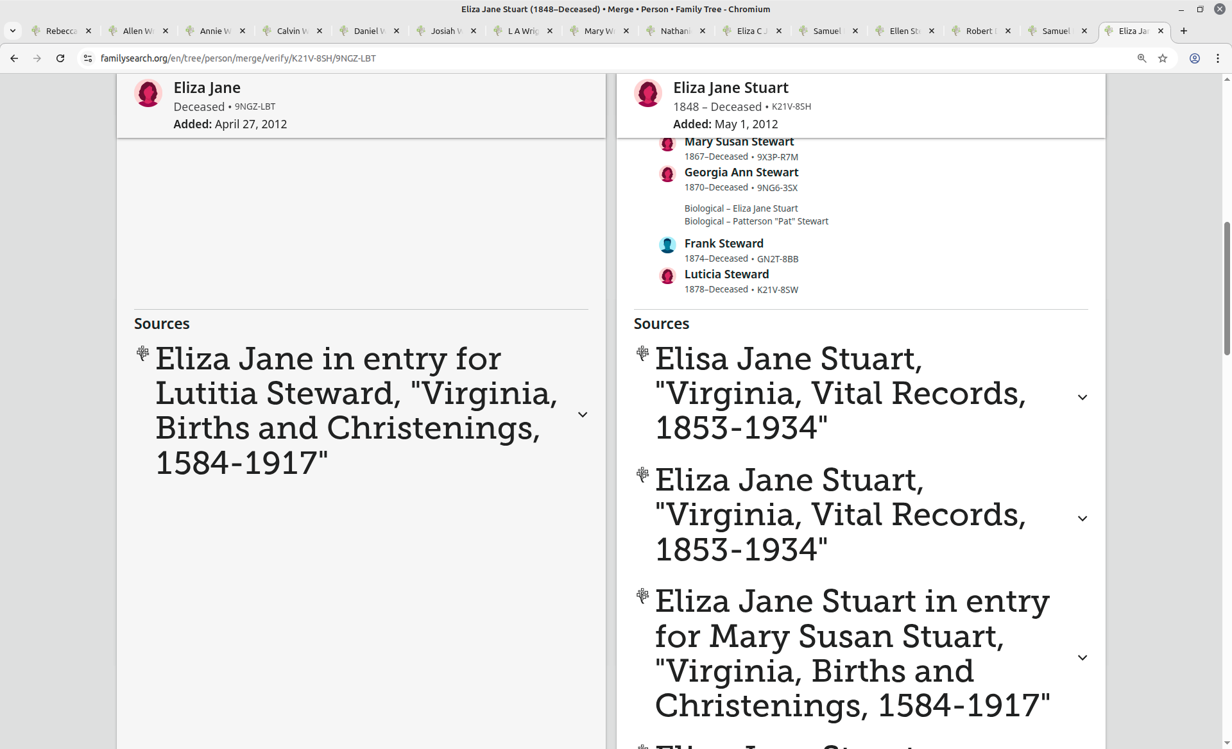The height and width of the screenshot is (749, 1232).
Task: Click the bookmark star icon in address bar
Action: coord(1163,58)
